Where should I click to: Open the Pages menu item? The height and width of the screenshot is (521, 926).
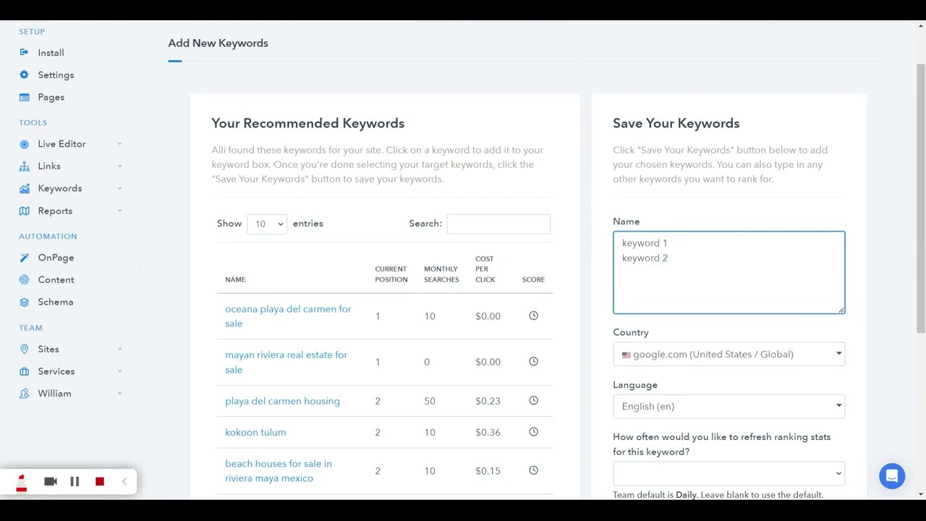click(51, 97)
